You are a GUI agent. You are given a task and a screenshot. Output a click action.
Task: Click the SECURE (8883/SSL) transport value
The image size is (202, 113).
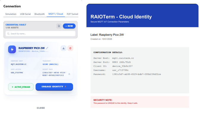[50, 64]
